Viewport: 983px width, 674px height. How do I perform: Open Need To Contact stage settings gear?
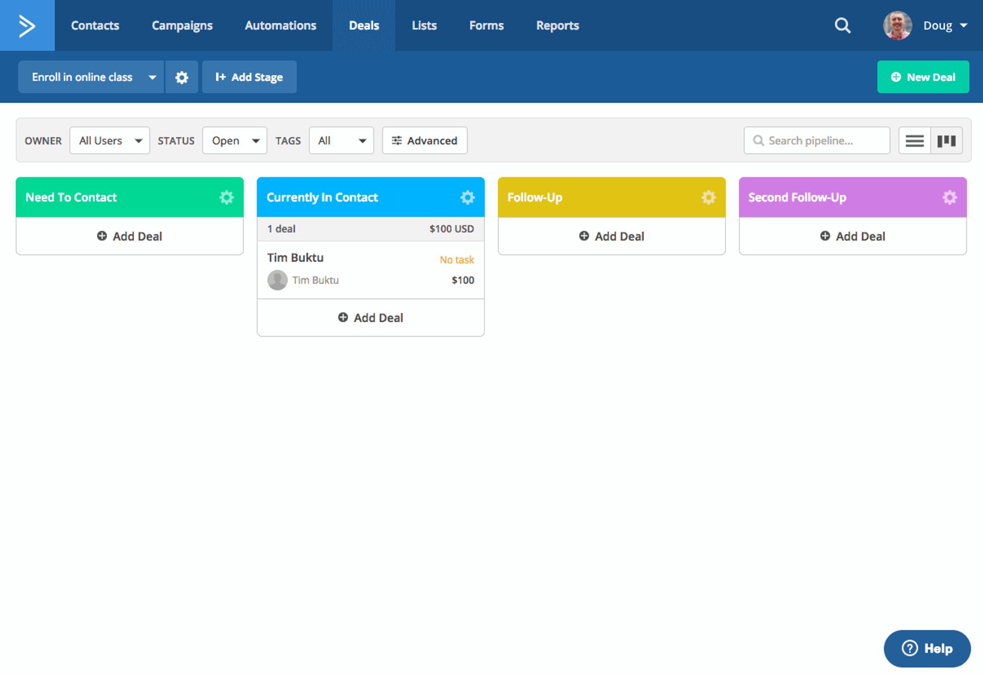tap(226, 197)
